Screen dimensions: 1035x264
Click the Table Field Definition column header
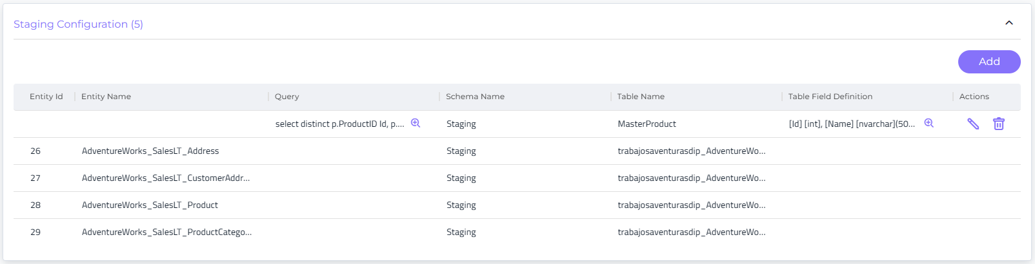(830, 97)
